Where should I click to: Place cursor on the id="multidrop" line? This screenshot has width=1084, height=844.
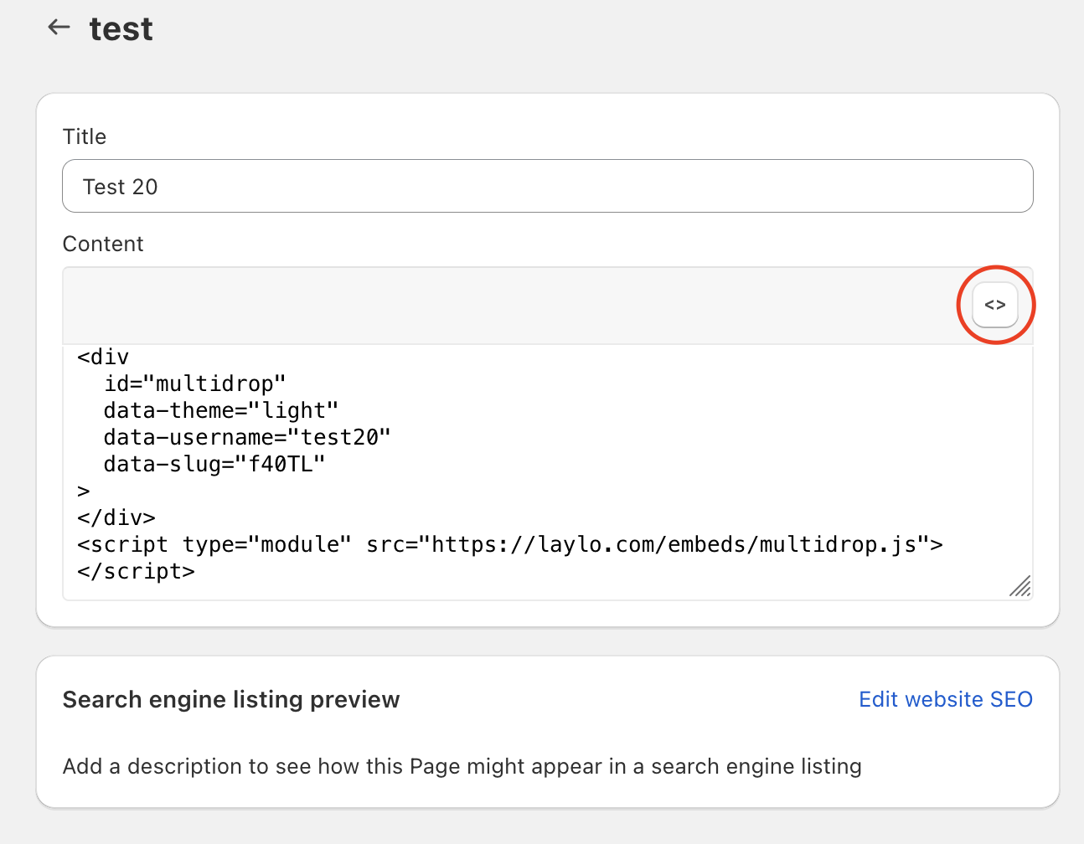[x=194, y=384]
